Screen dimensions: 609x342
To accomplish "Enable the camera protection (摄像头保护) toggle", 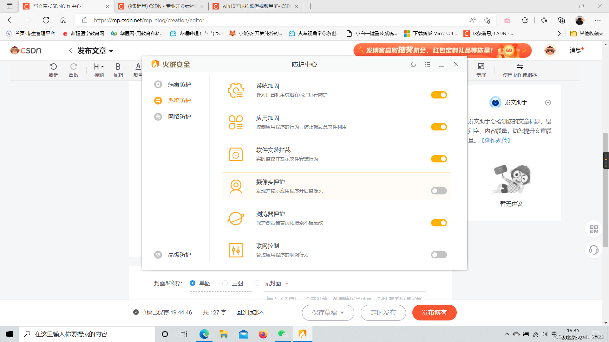I will pyautogui.click(x=439, y=191).
